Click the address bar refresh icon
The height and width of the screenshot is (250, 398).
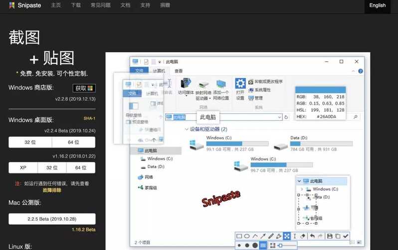click(x=286, y=117)
